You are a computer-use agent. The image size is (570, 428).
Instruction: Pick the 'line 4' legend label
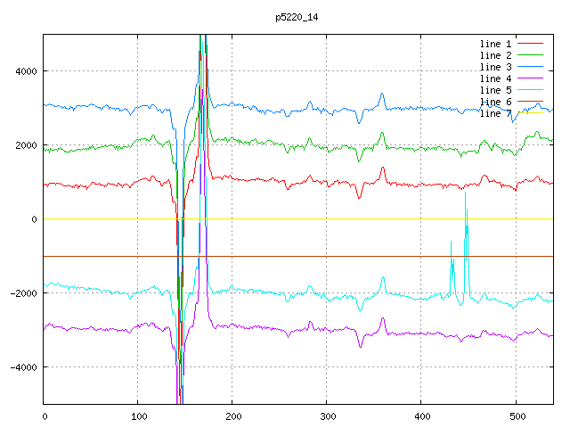pyautogui.click(x=495, y=78)
